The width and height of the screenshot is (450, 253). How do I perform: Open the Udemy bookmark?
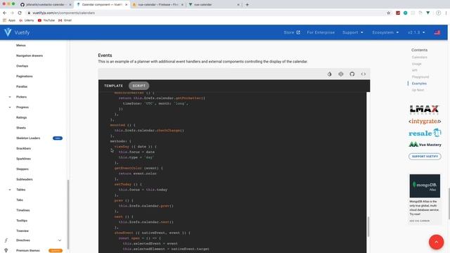coord(27,20)
